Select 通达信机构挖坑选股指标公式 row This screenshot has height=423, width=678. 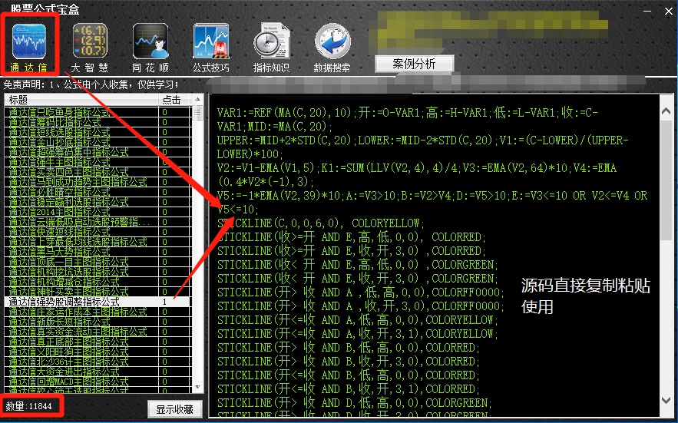pyautogui.click(x=98, y=272)
